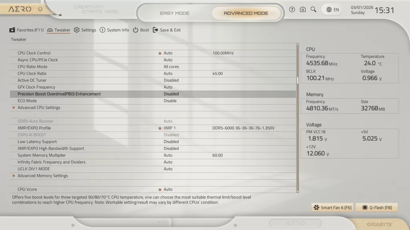410x230 pixels.
Task: Take a BIOS screenshot with the camera icon
Action: [302, 9]
